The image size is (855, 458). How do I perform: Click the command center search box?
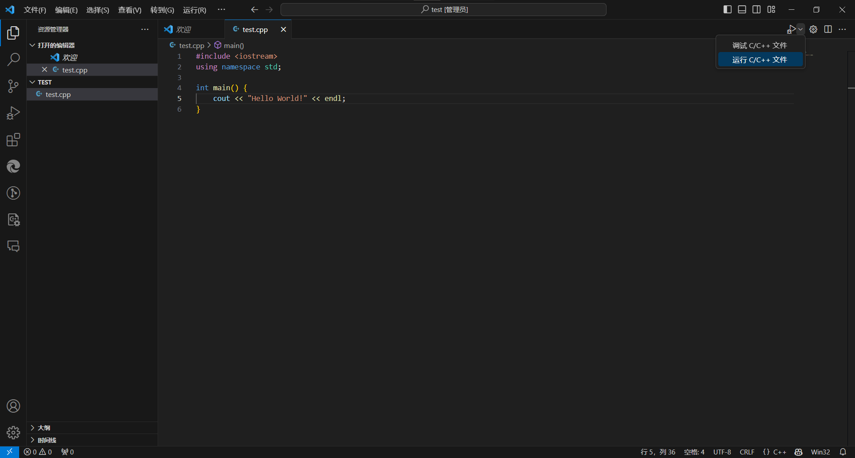[x=444, y=10]
